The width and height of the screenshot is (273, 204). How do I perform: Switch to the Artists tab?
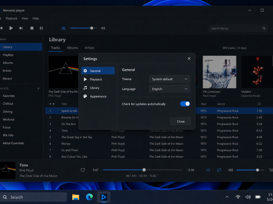[x=89, y=48]
